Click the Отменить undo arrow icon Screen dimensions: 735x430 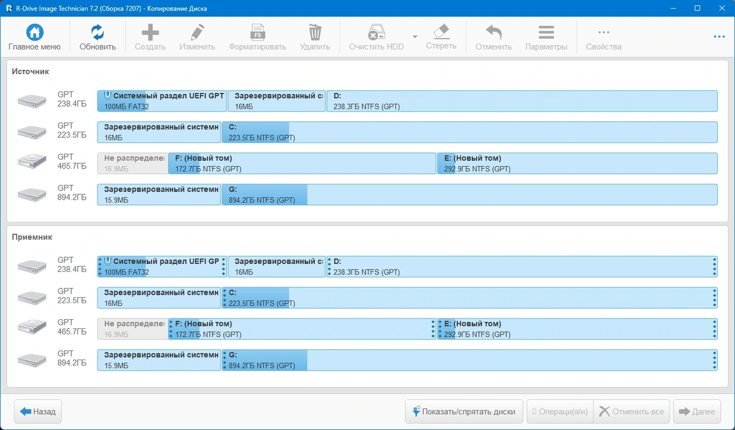click(x=493, y=32)
